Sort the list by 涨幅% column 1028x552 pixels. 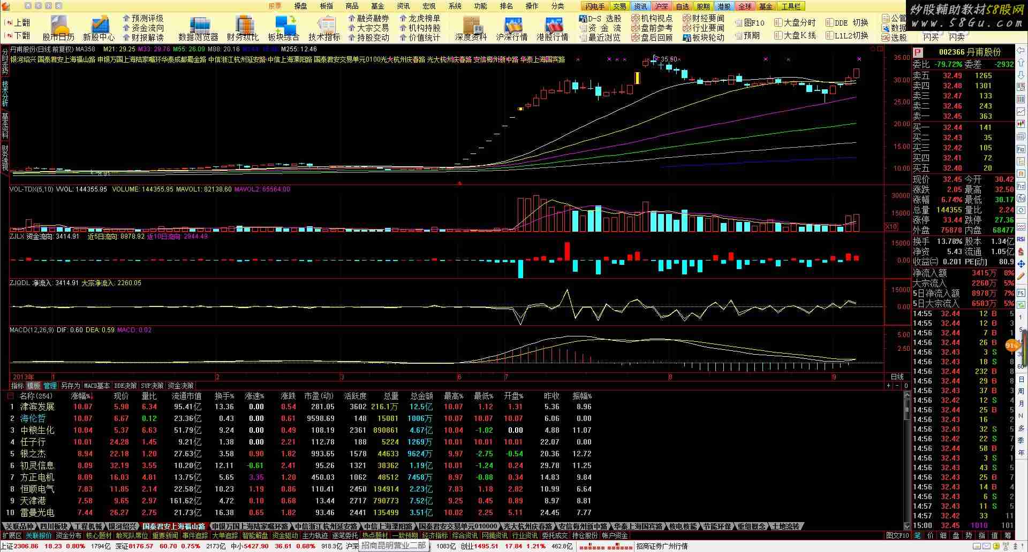pos(82,396)
